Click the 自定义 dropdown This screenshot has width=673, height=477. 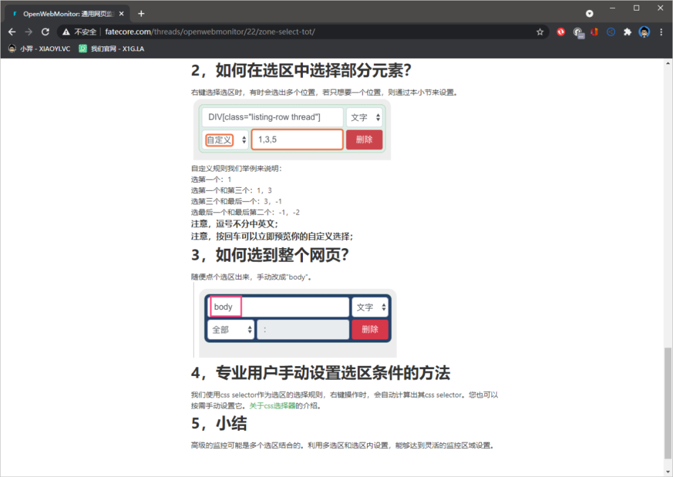coord(225,140)
